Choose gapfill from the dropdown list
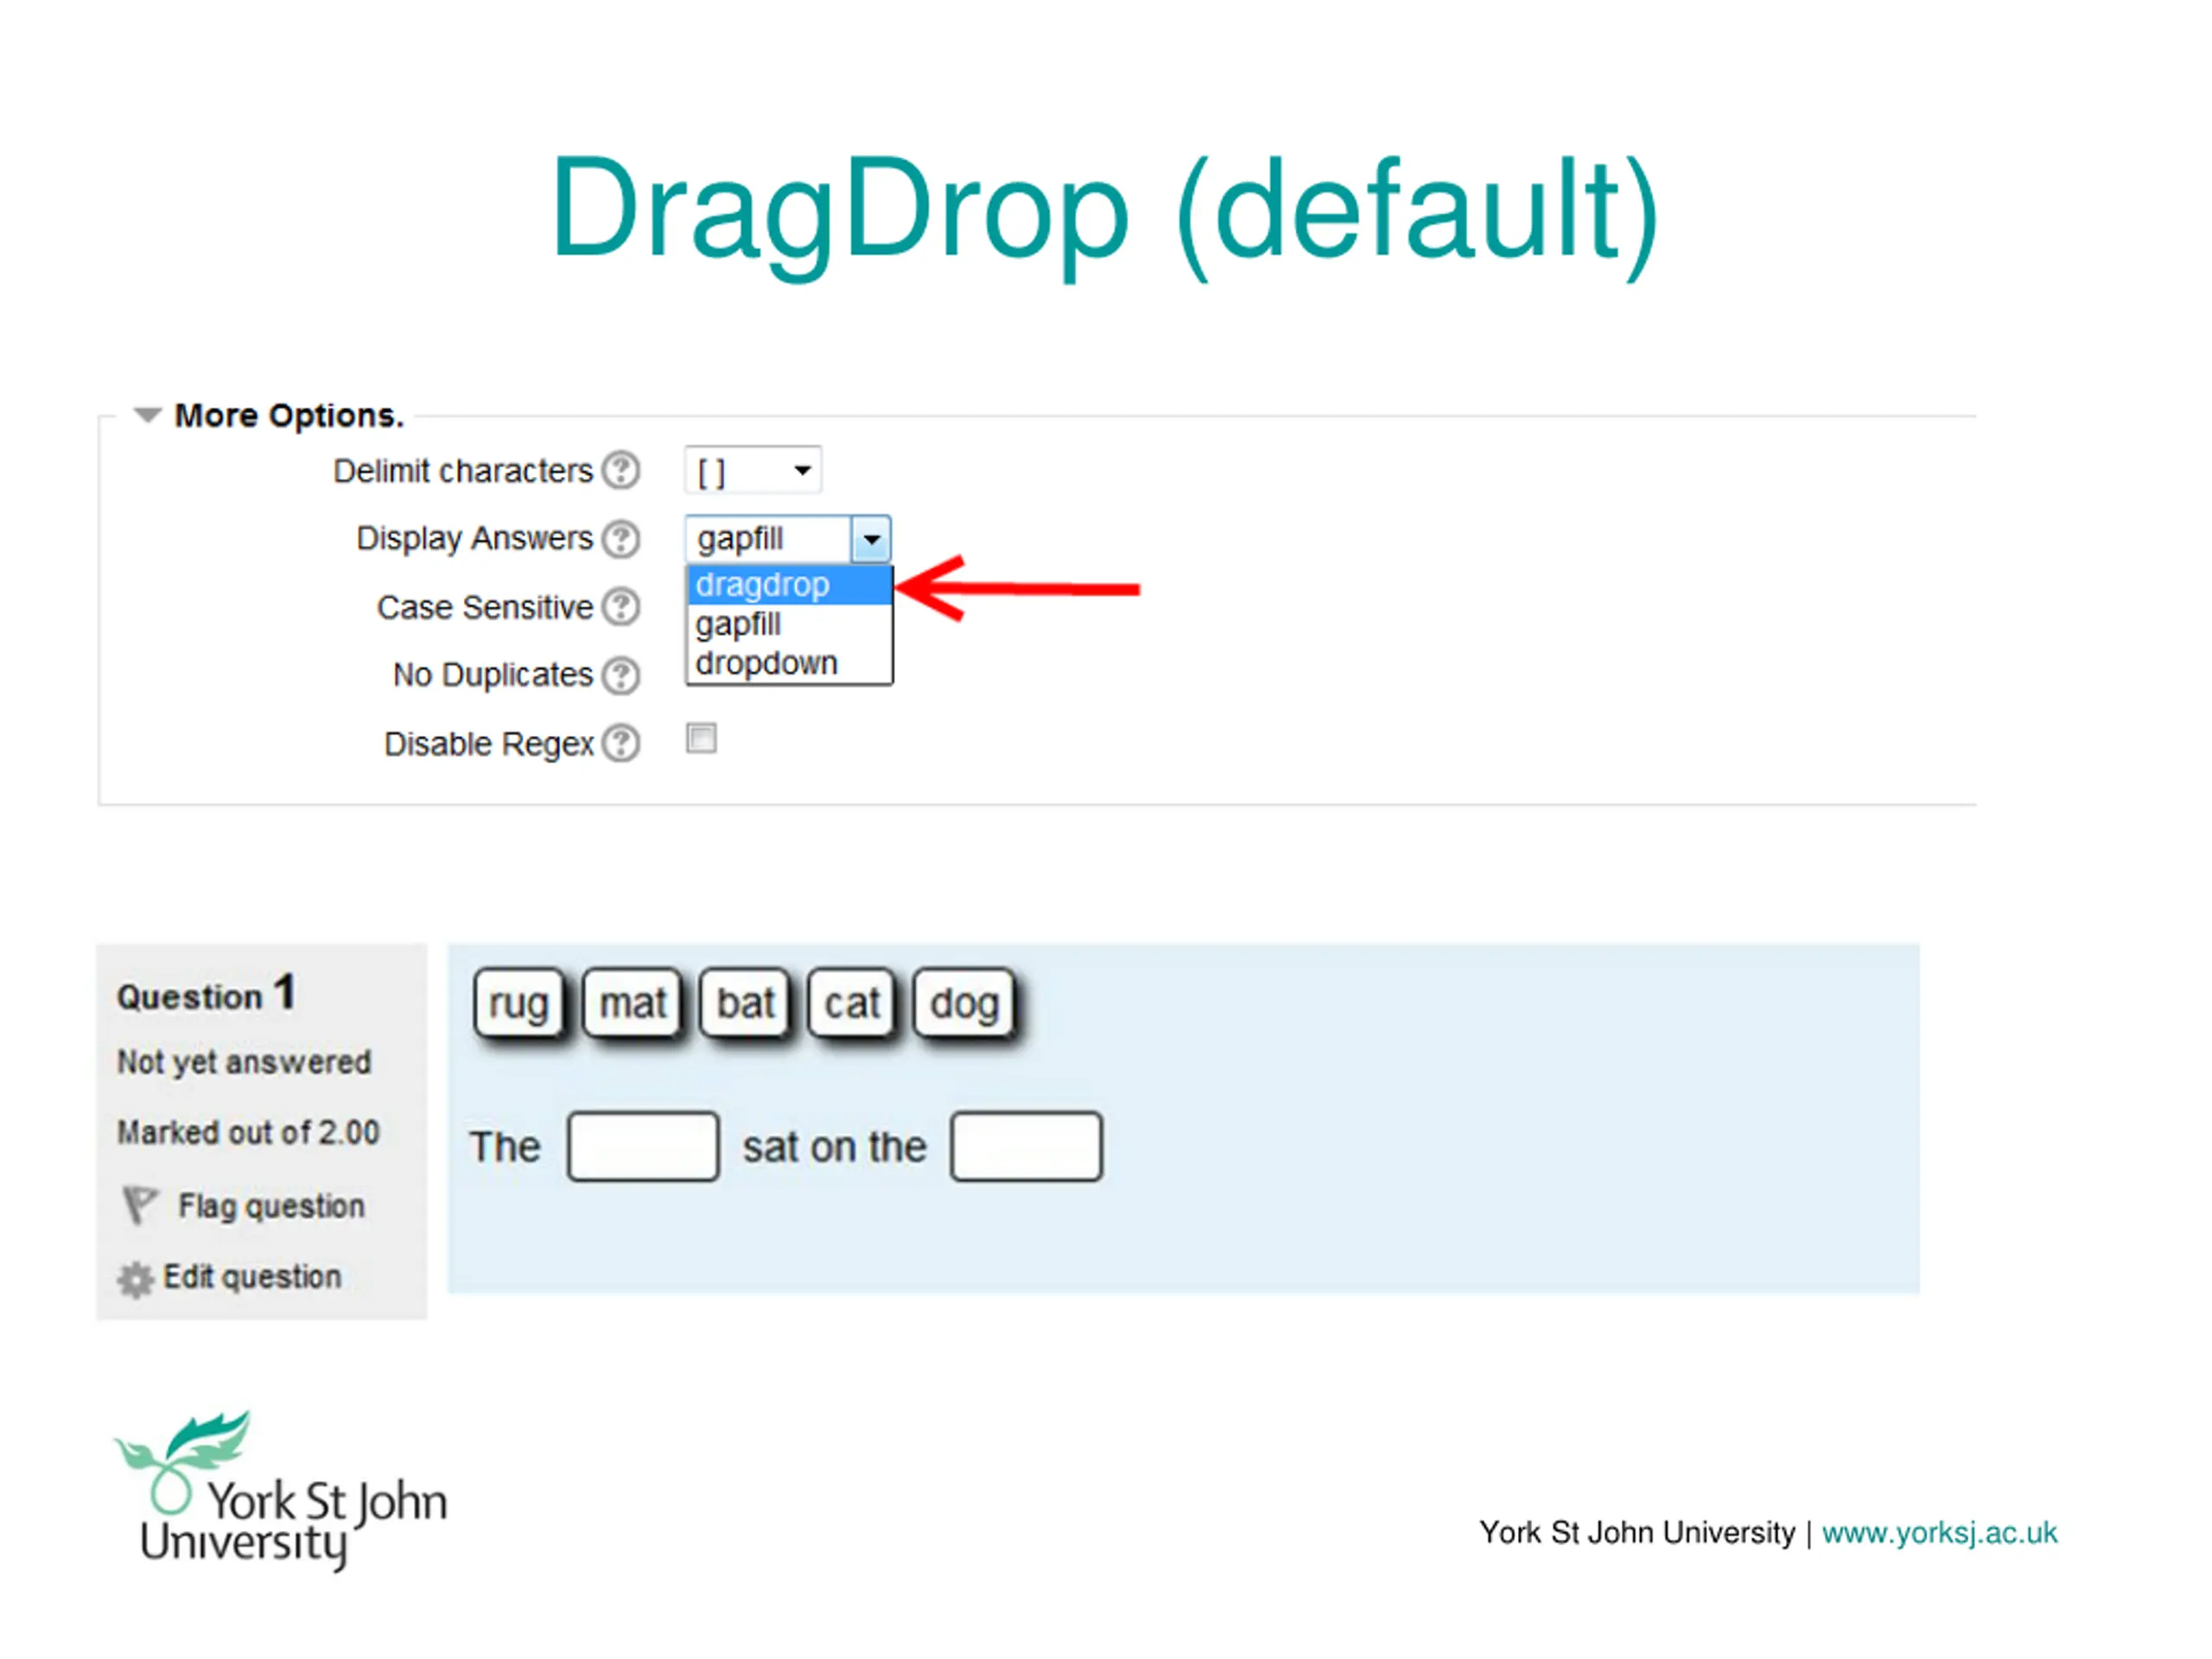The height and width of the screenshot is (1659, 2212). 789,624
